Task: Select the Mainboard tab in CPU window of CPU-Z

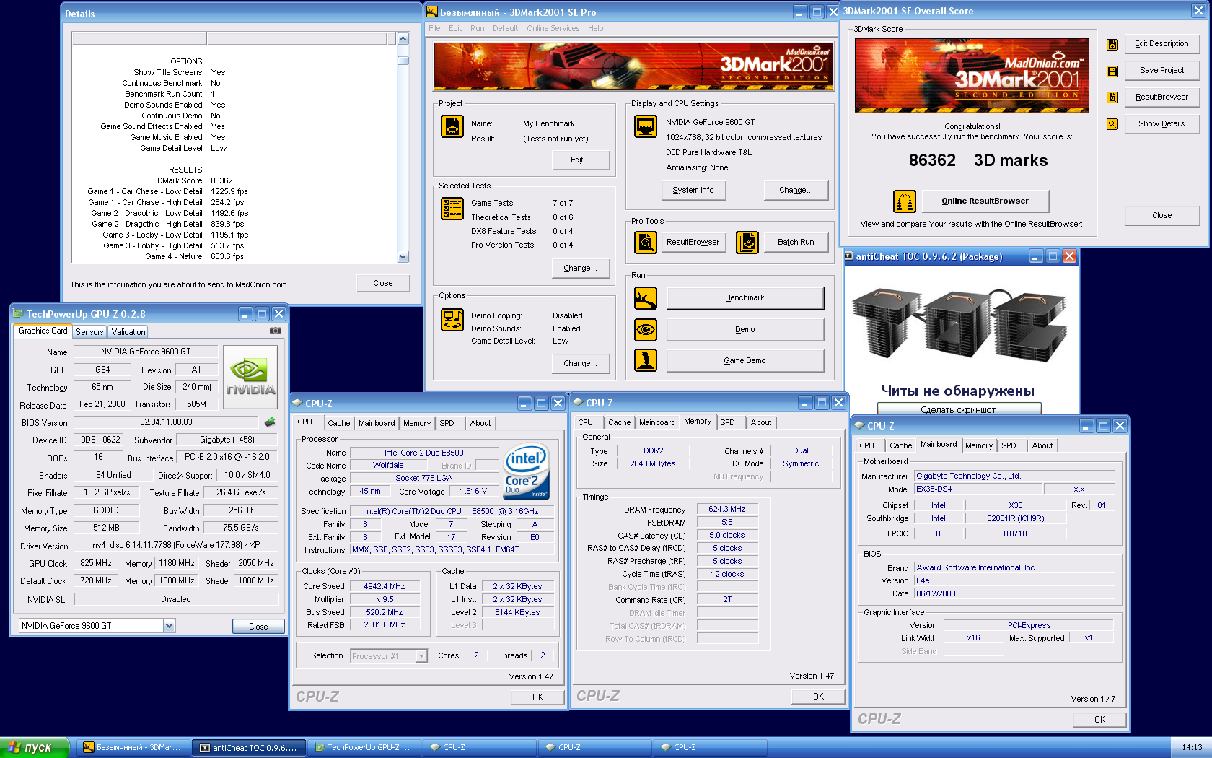Action: tap(377, 424)
